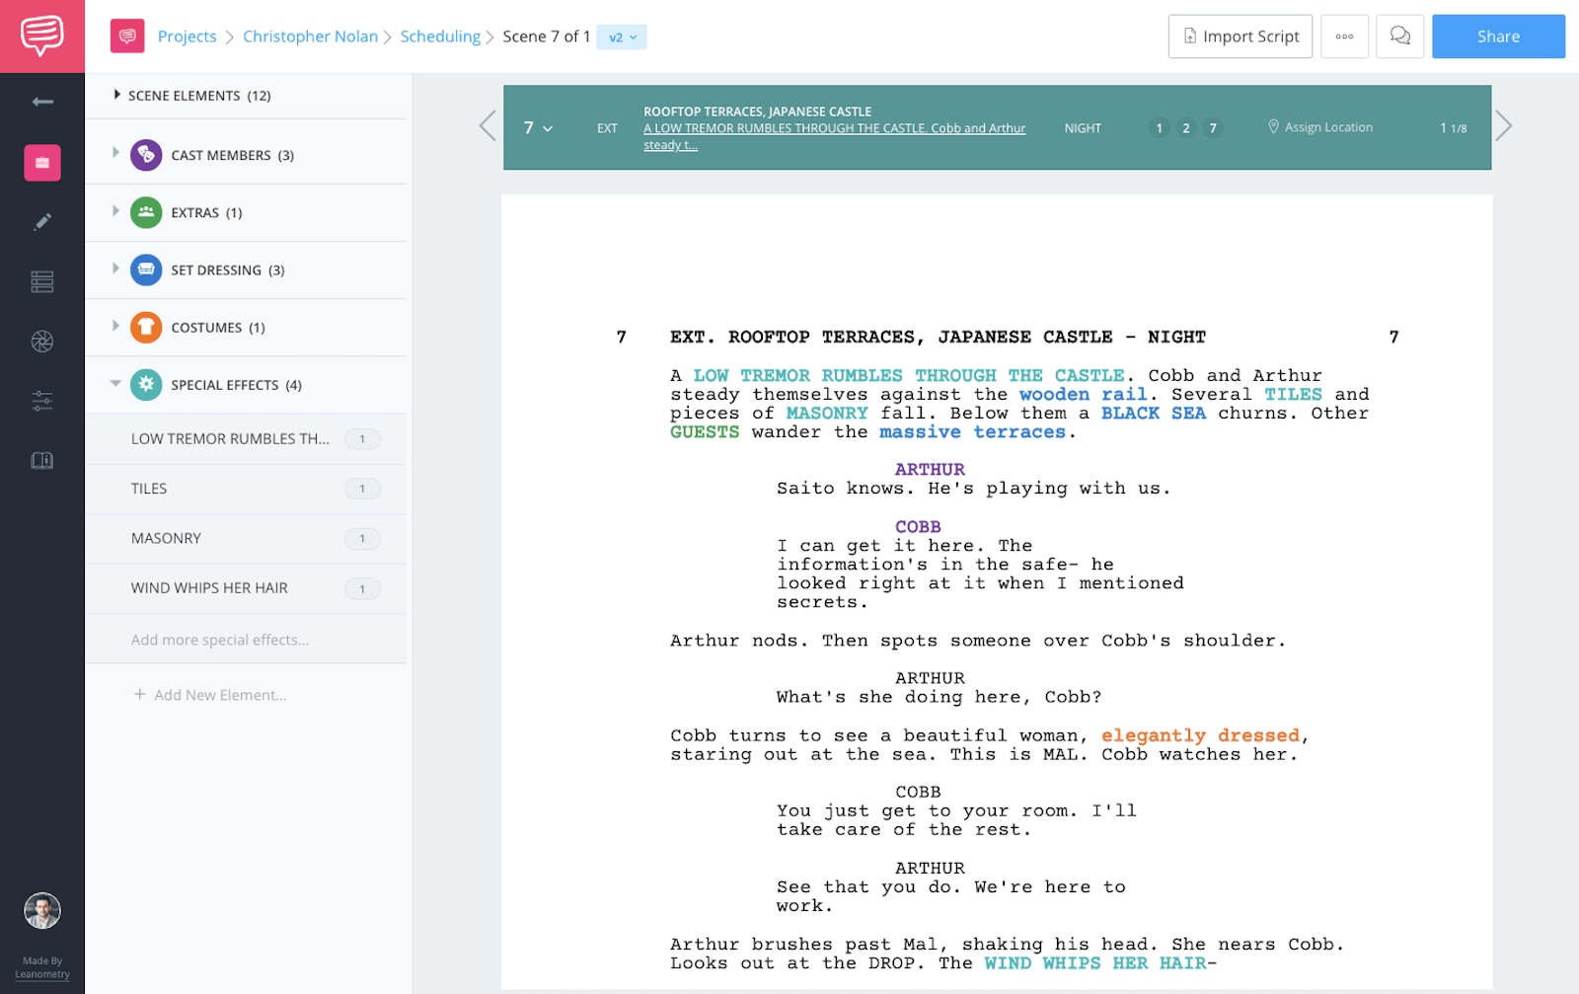Expand Extras group
Viewport: 1579px width, 994px height.
(115, 210)
